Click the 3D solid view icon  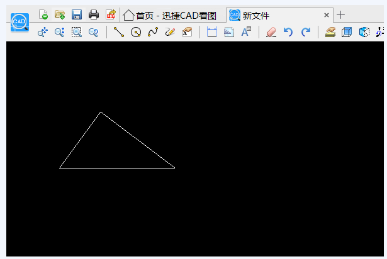pyautogui.click(x=364, y=32)
